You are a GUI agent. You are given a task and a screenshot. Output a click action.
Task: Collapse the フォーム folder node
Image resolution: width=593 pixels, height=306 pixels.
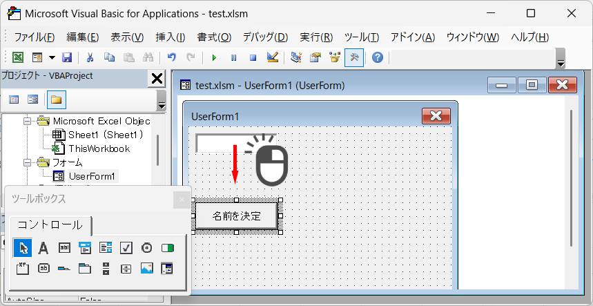pos(27,162)
